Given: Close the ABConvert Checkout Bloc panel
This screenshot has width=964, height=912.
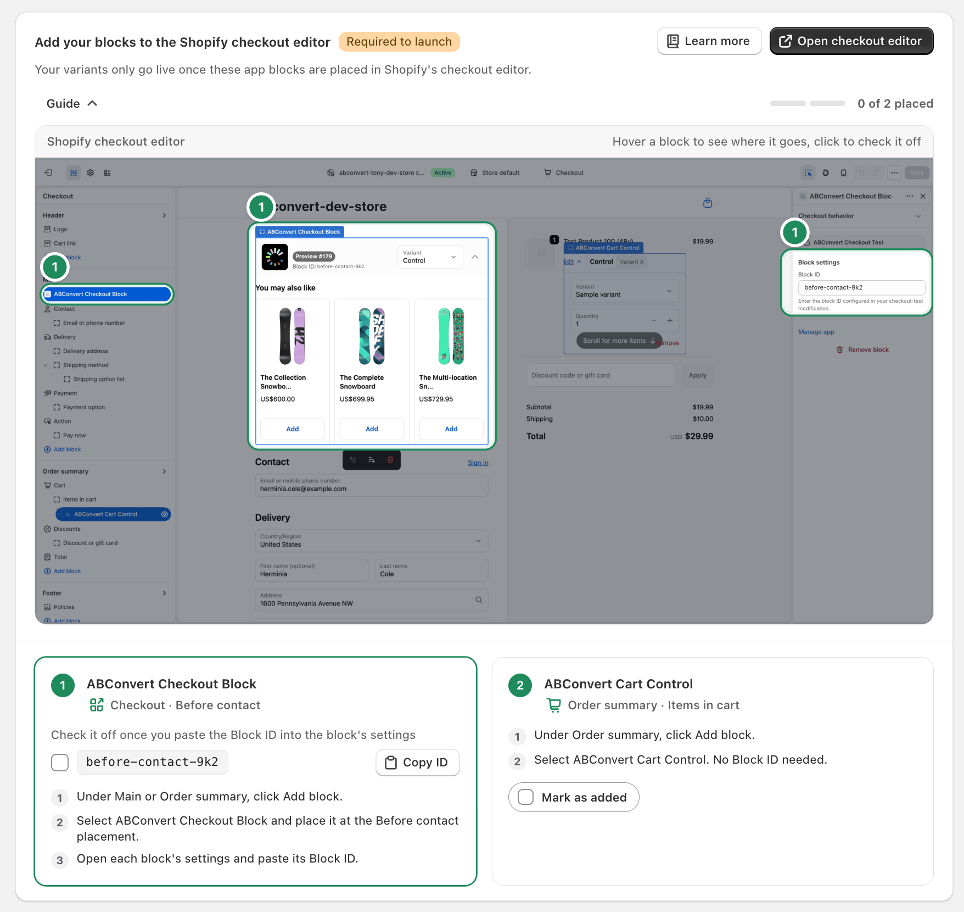Looking at the screenshot, I should click(923, 196).
